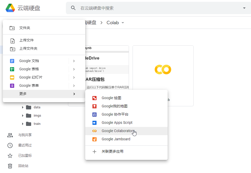Choose 关联更多应用 entry
Viewport: 251px width, 173px height.
click(x=126, y=152)
